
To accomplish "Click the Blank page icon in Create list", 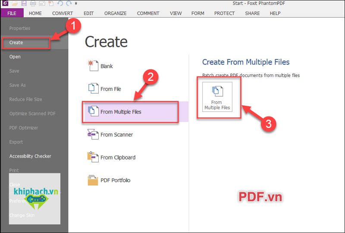I will (93, 66).
